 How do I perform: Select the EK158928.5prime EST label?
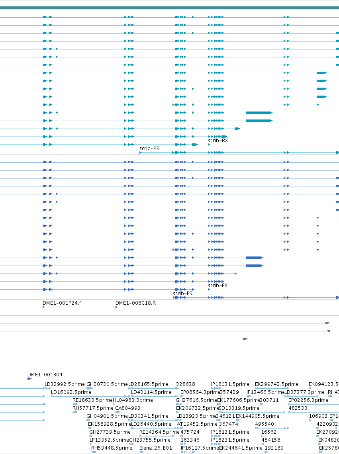(110, 424)
